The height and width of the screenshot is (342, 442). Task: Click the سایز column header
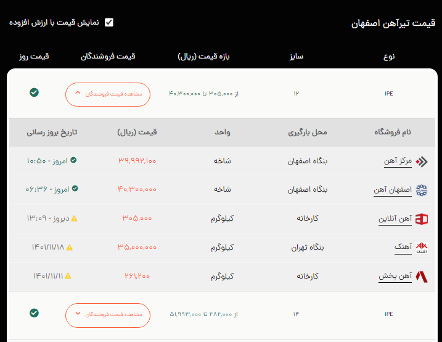coord(297,56)
